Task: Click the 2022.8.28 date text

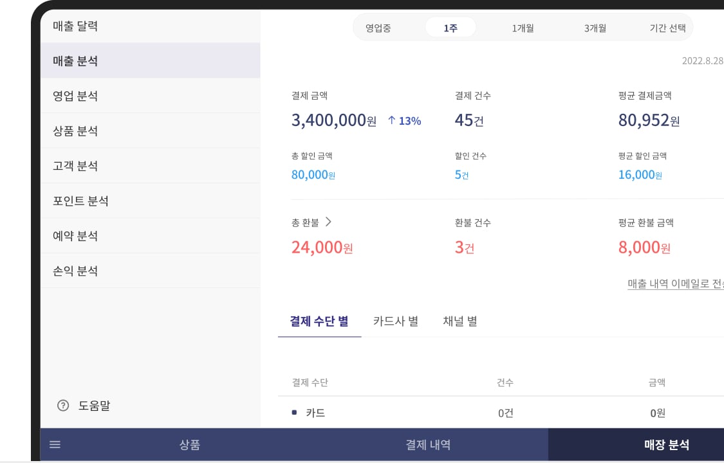Action: tap(703, 60)
